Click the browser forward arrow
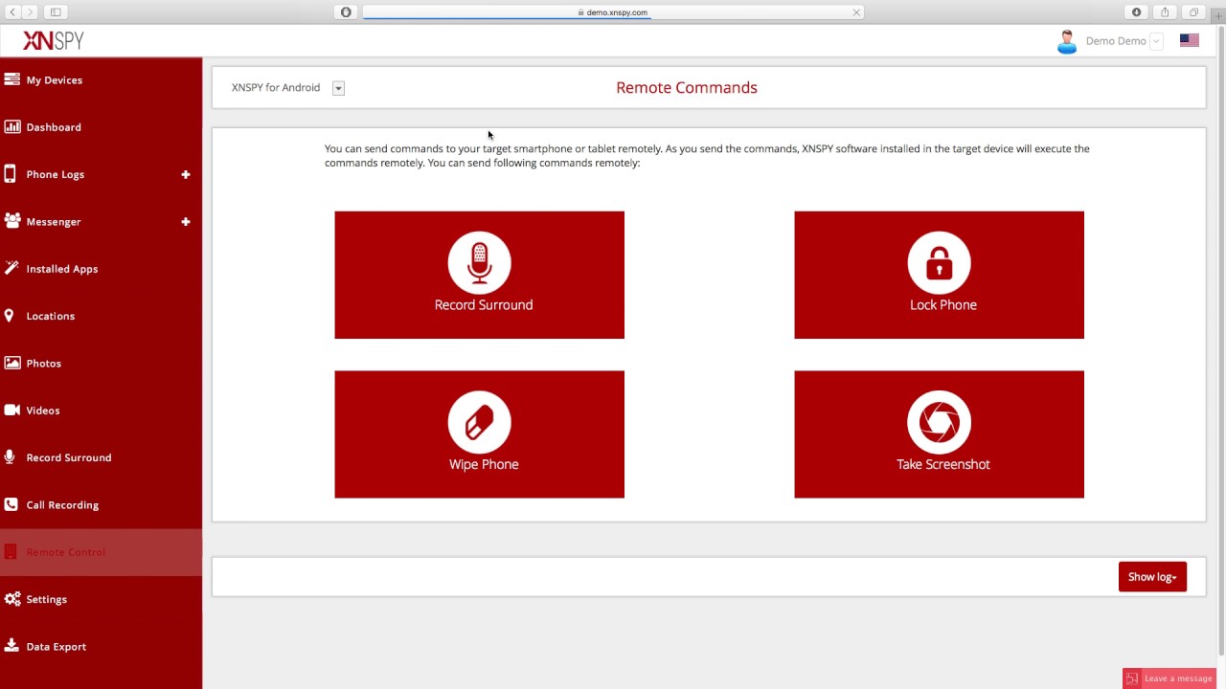 coord(30,12)
